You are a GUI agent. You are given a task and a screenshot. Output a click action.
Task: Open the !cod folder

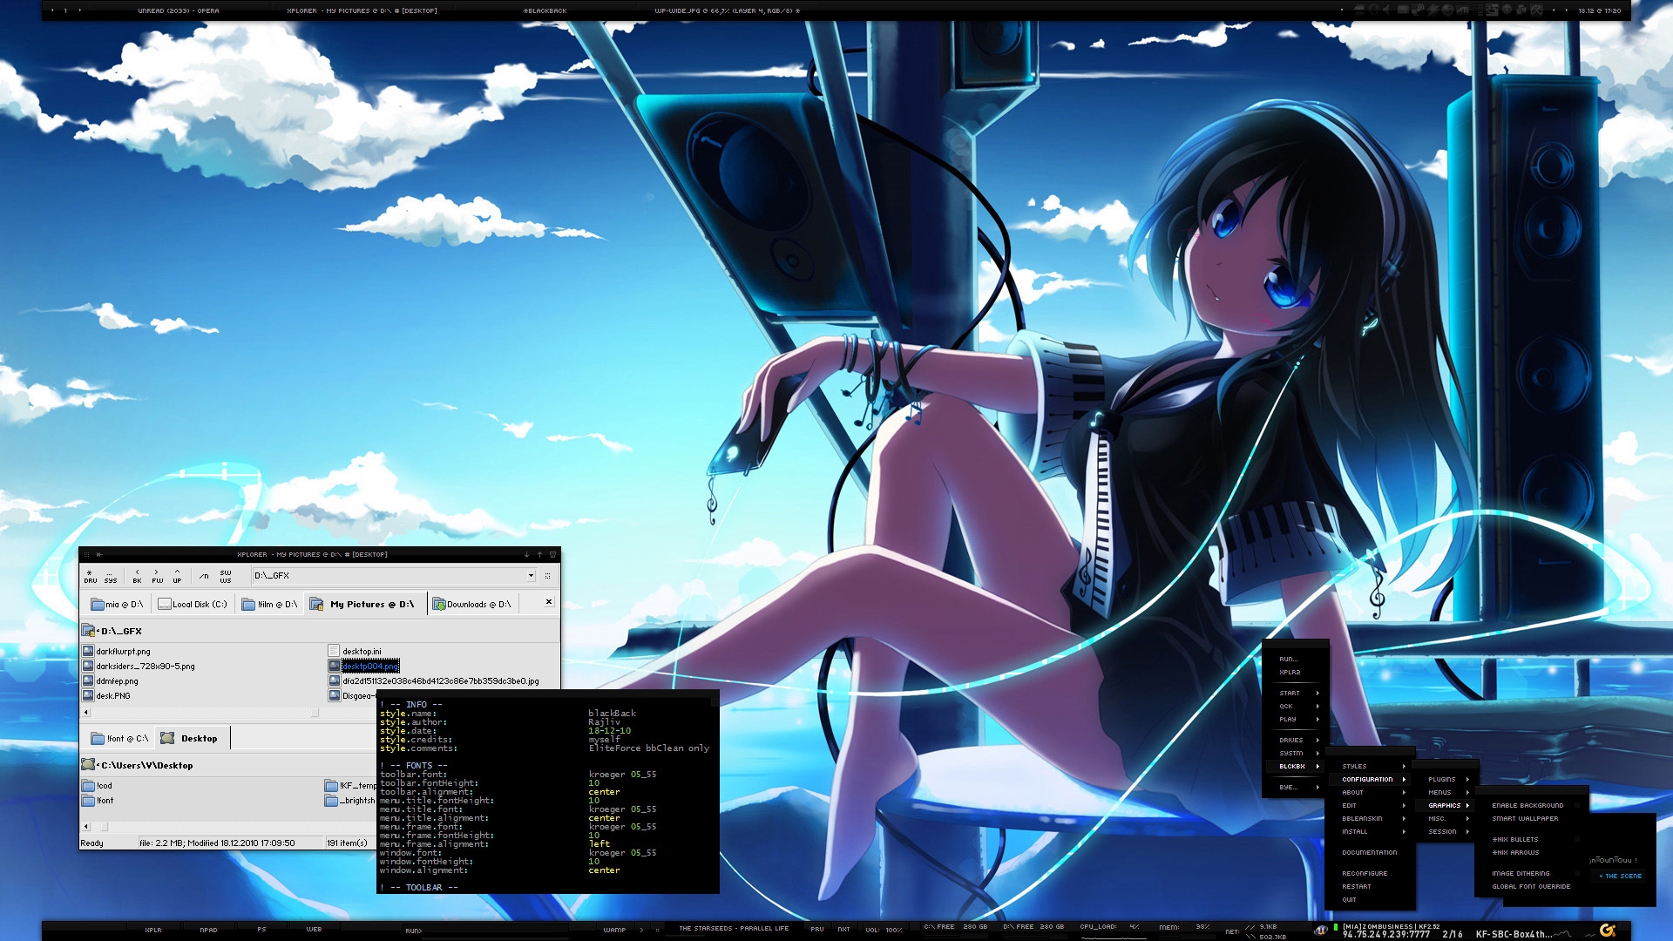(98, 785)
